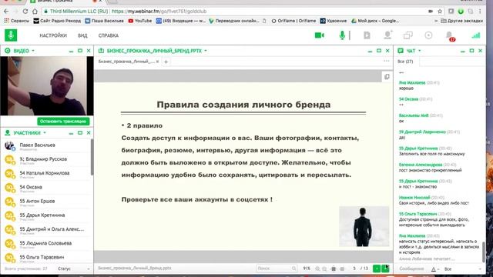This screenshot has width=493, height=277.
Task: Expand the presentation file title dropdown
Action: click(x=206, y=51)
